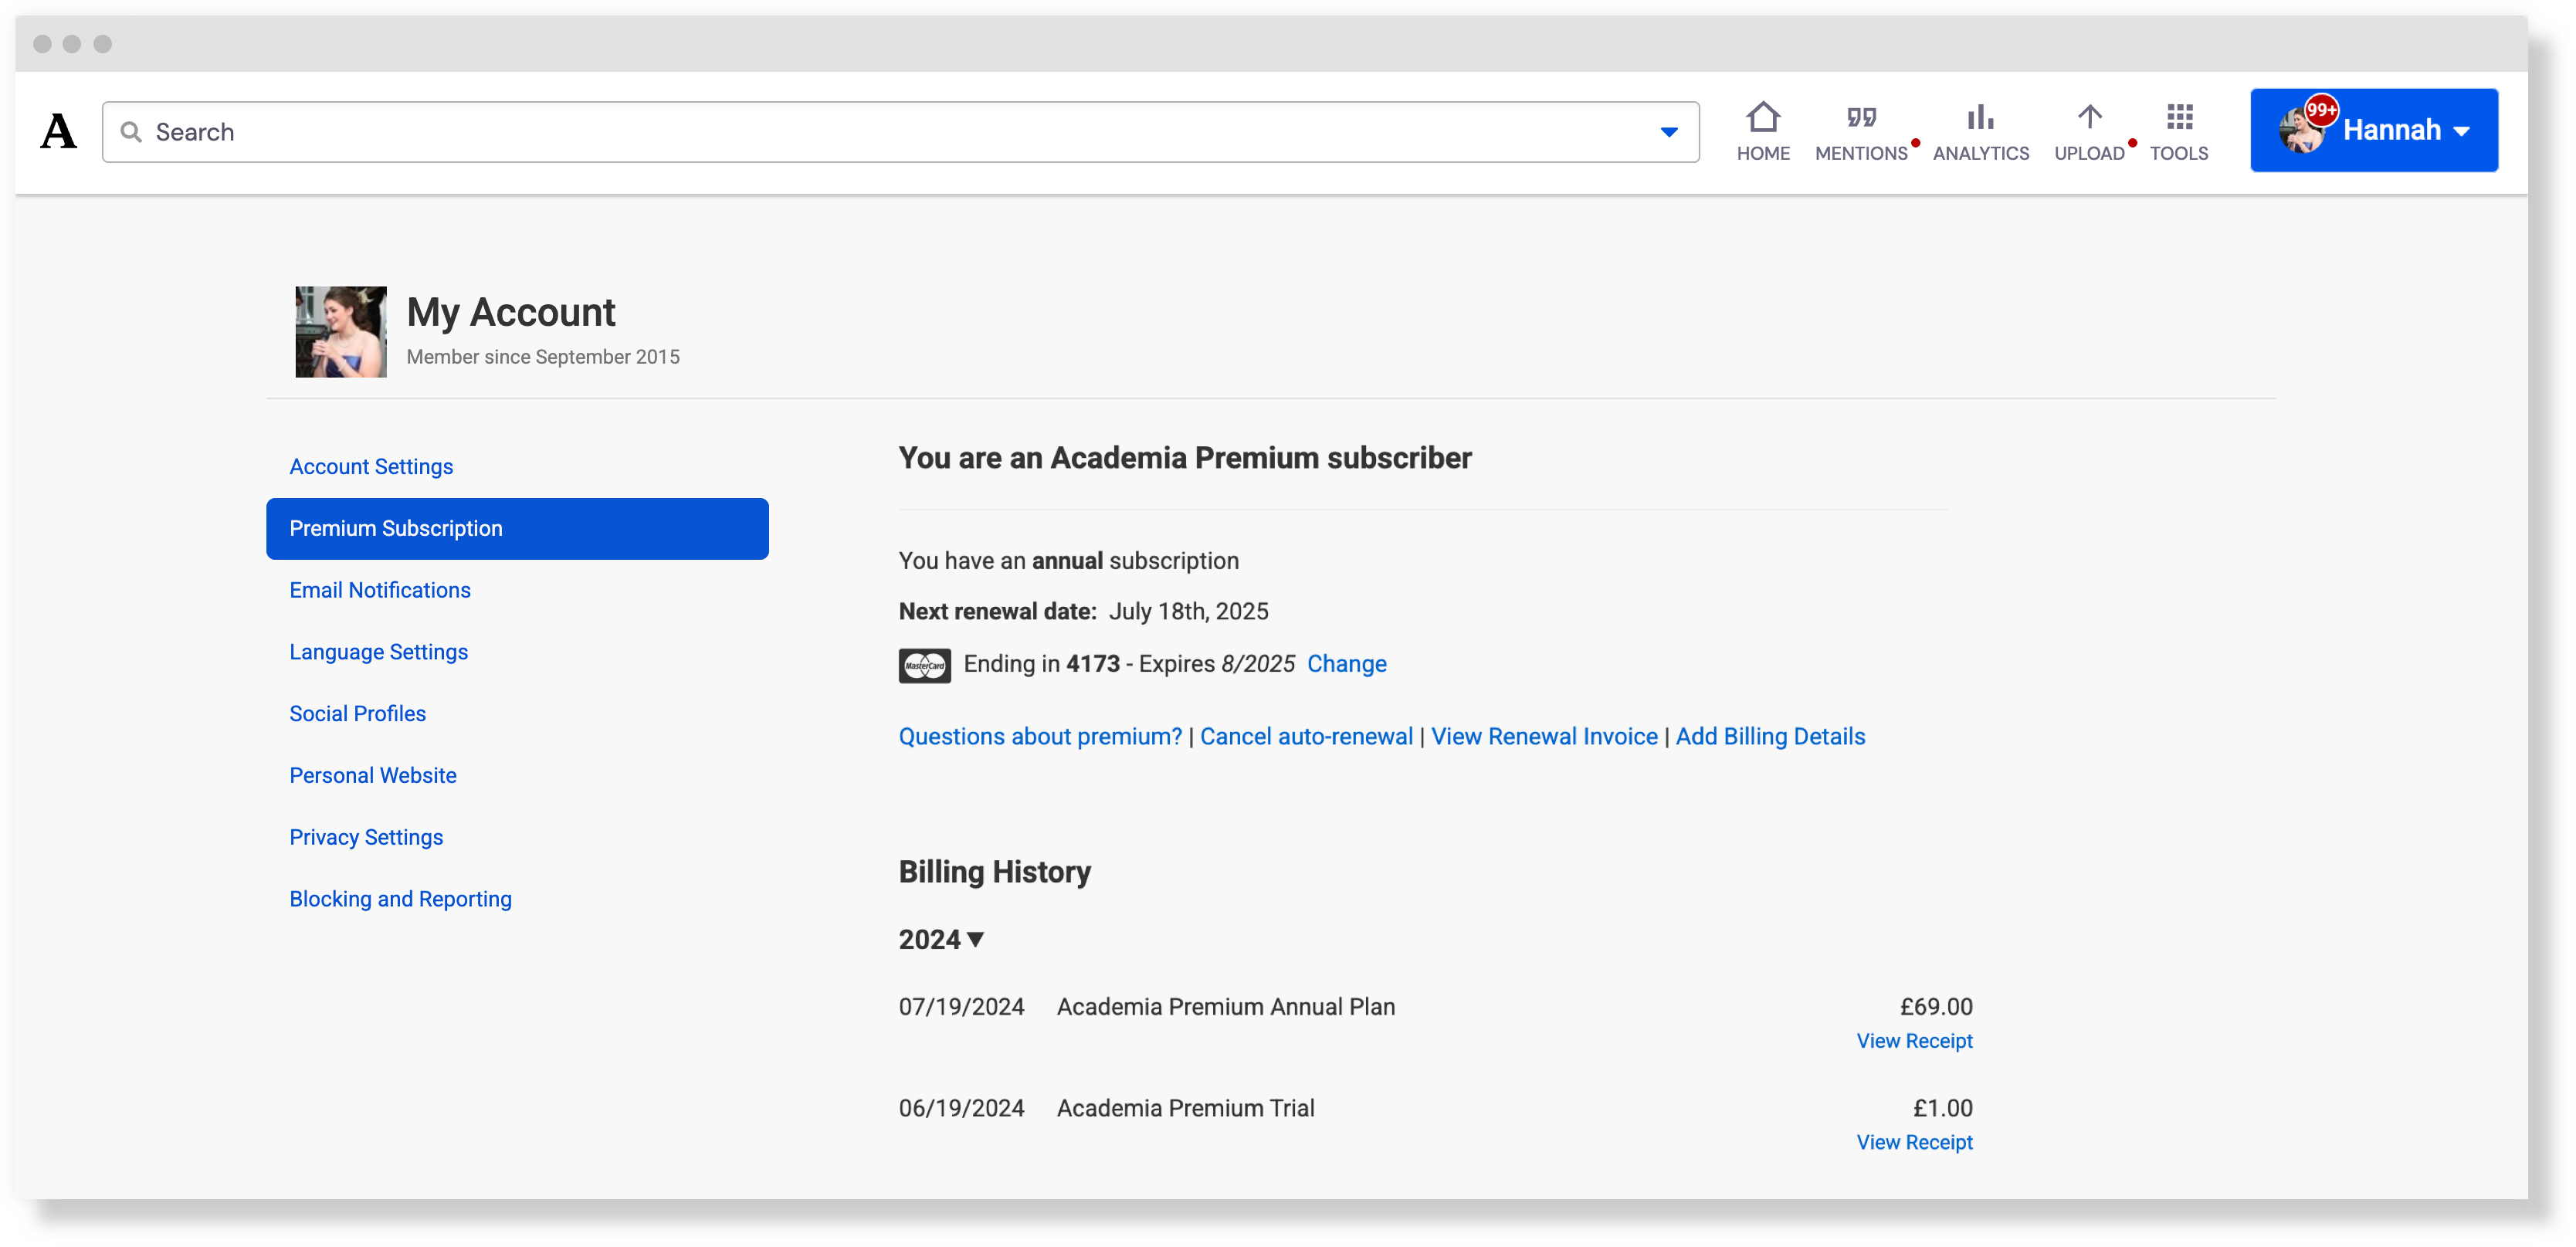
Task: Open Blocking and Reporting settings
Action: [x=400, y=899]
